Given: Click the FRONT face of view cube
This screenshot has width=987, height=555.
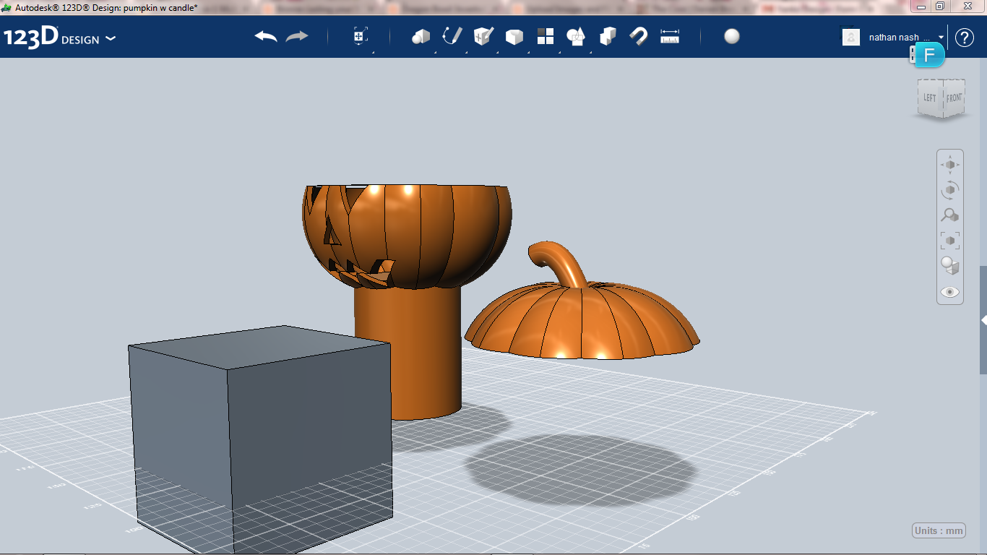Looking at the screenshot, I should click(954, 97).
